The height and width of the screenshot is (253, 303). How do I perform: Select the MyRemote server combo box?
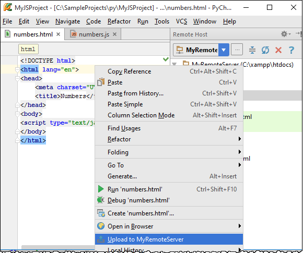click(x=201, y=50)
